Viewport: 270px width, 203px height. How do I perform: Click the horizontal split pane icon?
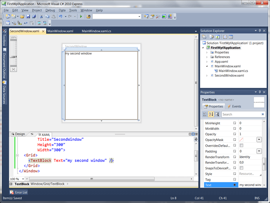tap(193, 134)
